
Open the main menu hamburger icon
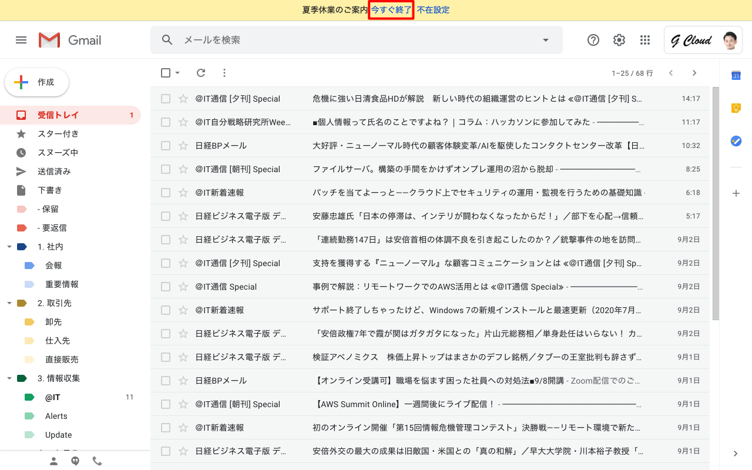21,40
